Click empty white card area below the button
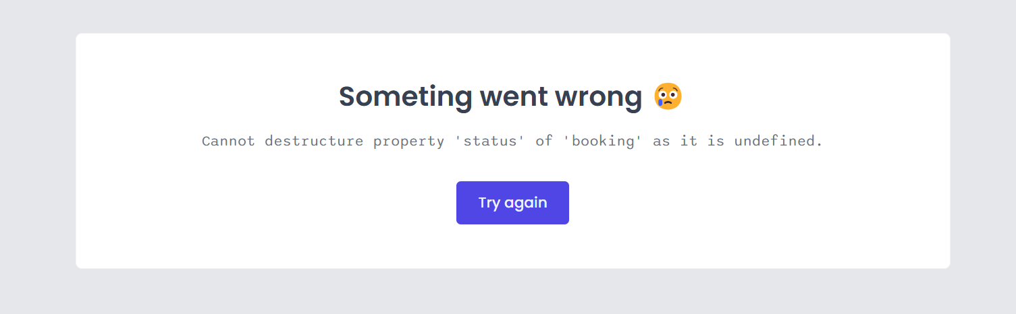 (x=512, y=247)
